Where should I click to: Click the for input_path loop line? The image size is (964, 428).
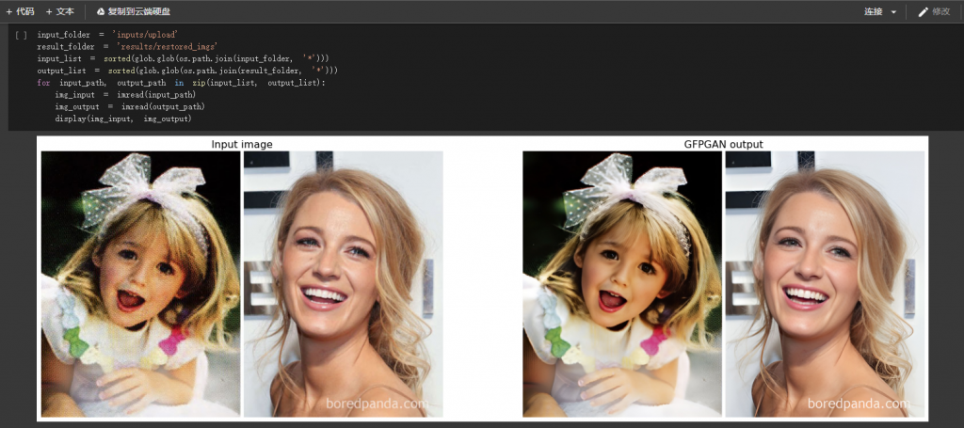click(x=182, y=82)
